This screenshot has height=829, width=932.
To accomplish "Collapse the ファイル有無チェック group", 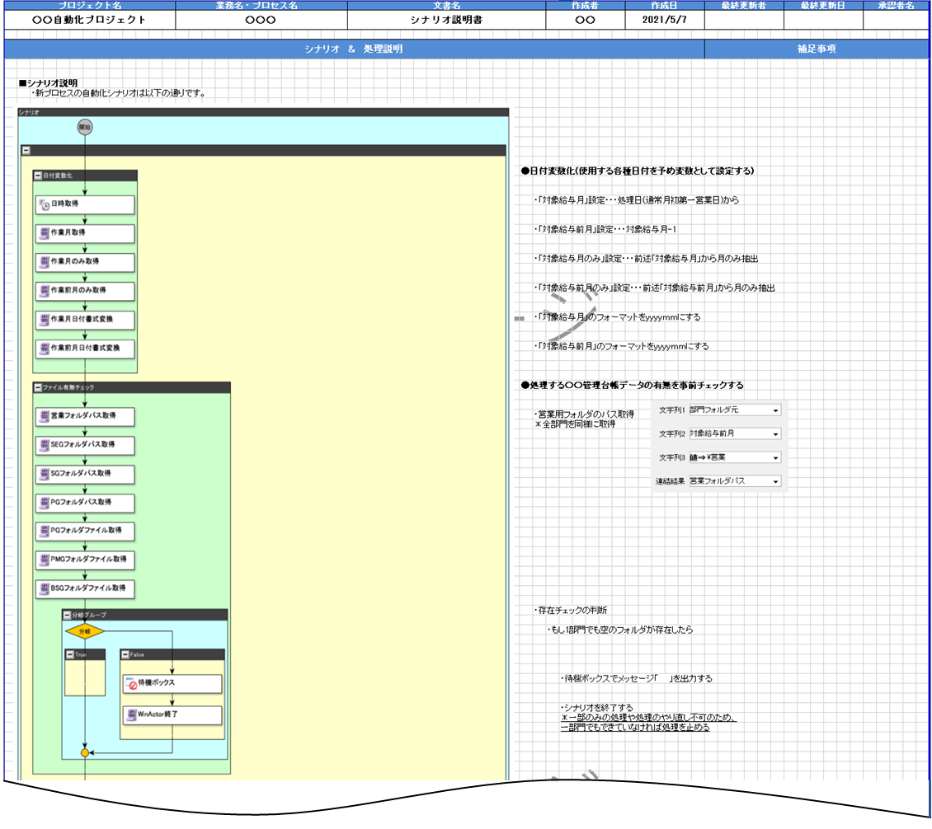I will point(38,388).
